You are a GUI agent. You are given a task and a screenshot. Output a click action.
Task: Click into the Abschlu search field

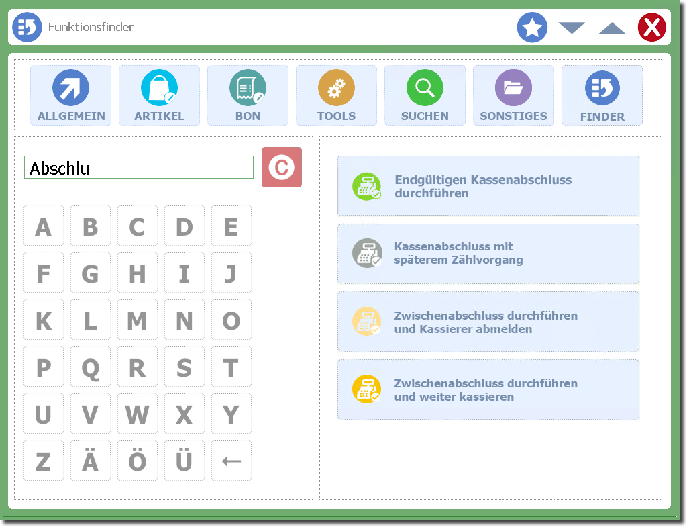coord(139,168)
